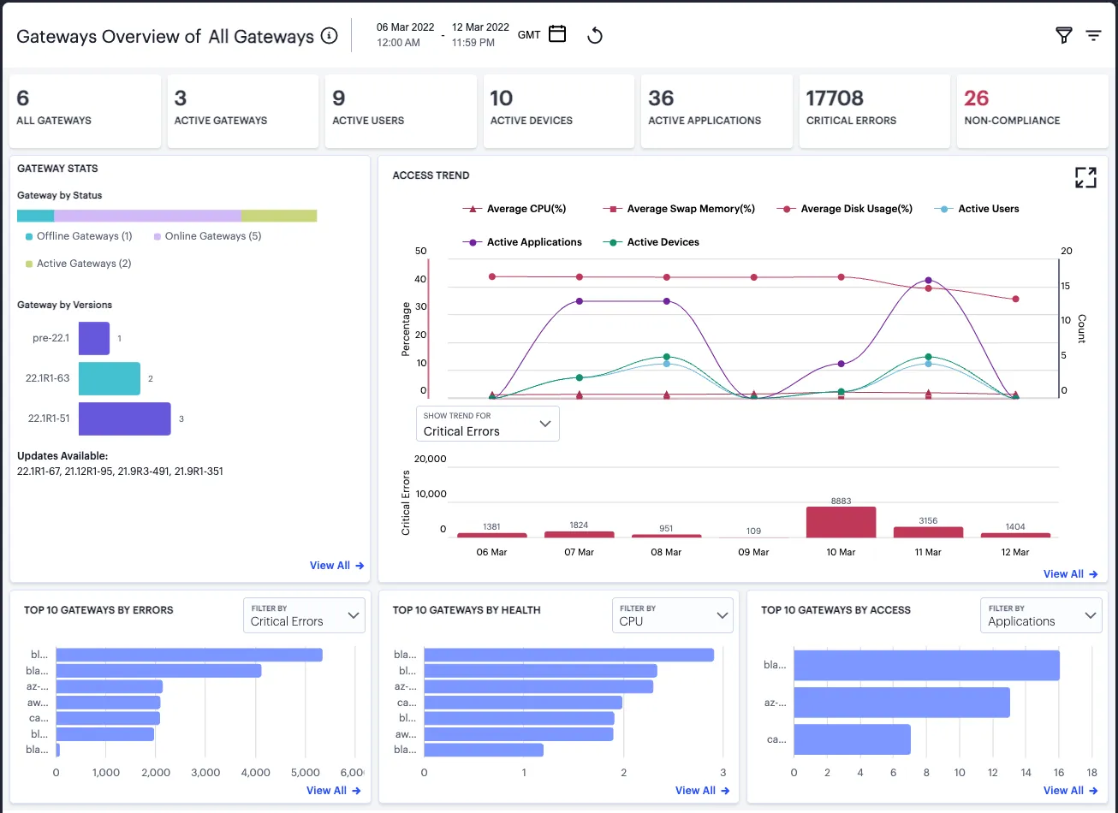
Task: Open Filter By dropdown in Gateways by Errors
Action: pyautogui.click(x=304, y=615)
